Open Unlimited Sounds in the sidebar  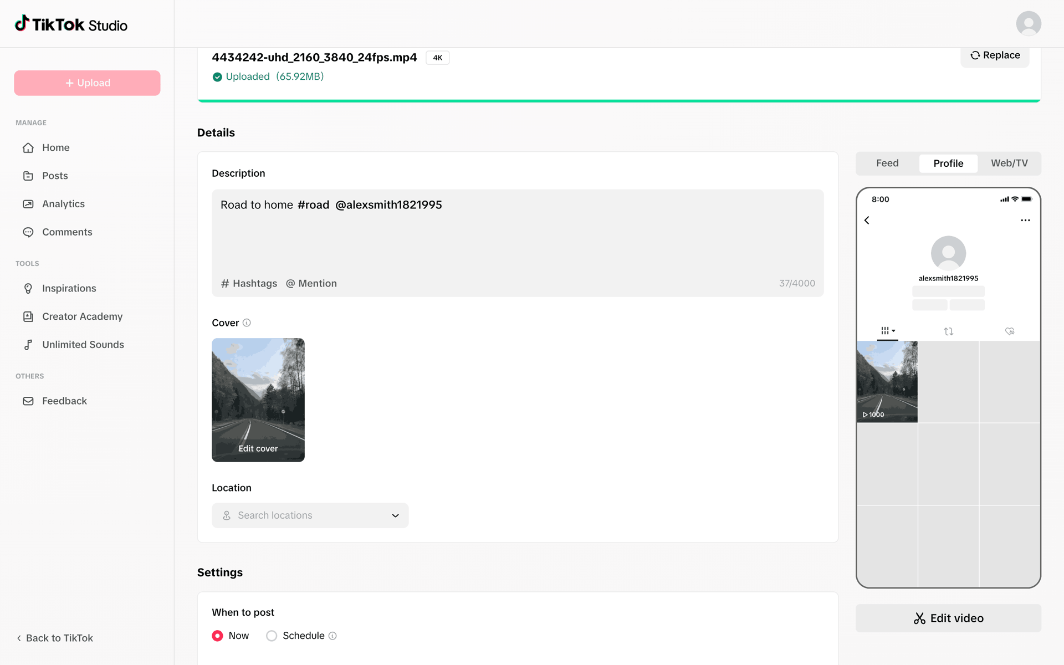tap(87, 345)
